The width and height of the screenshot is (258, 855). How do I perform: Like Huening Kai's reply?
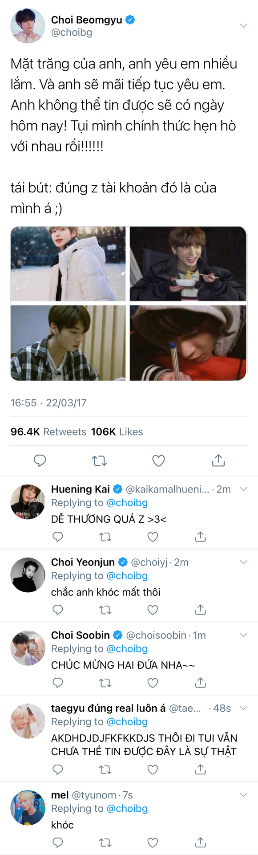[x=153, y=537]
